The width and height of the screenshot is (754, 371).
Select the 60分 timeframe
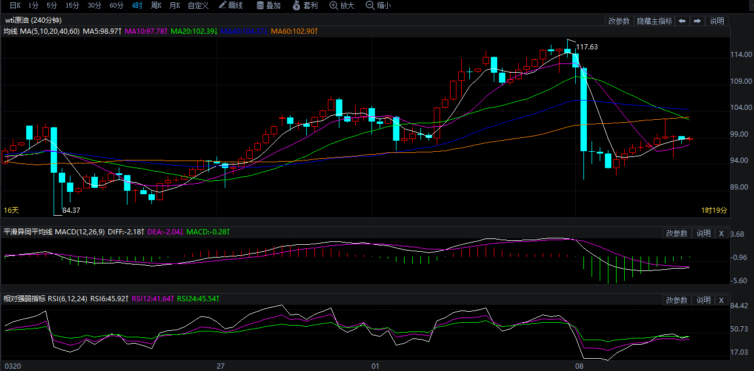[116, 6]
